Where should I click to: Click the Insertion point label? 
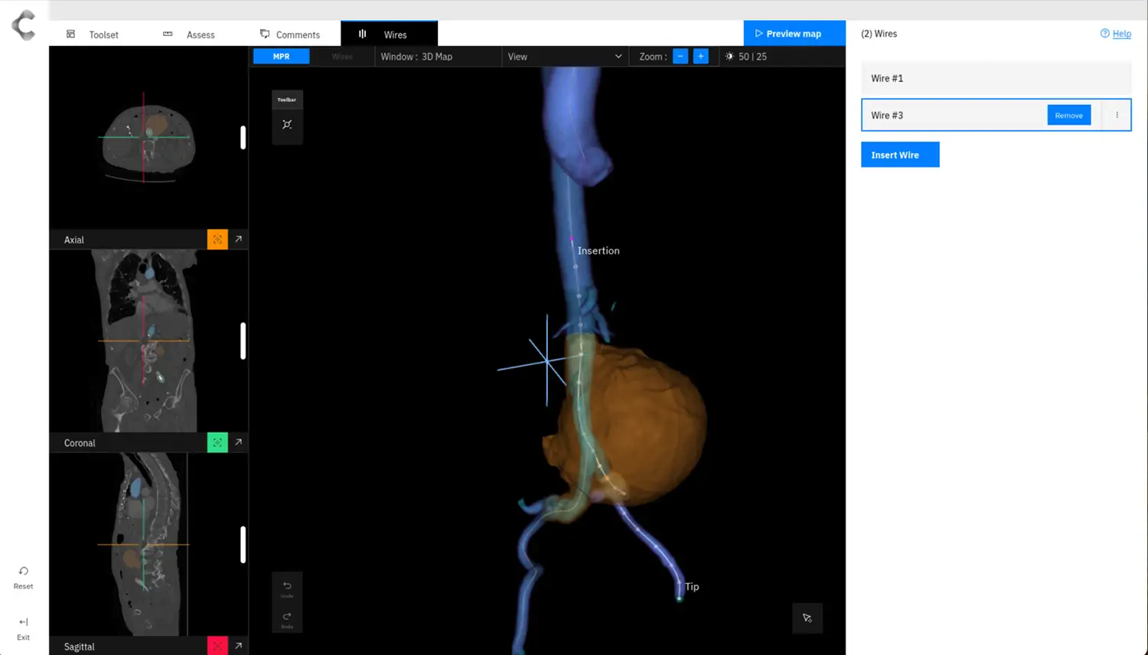click(x=598, y=251)
